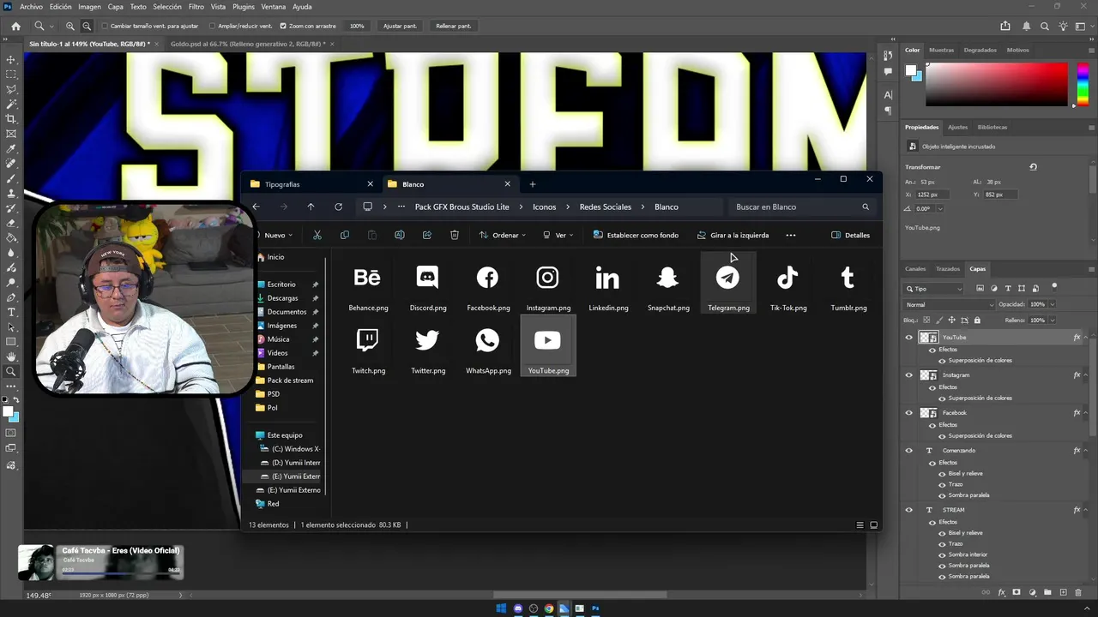Open the Normal blend mode dropdown
This screenshot has width=1098, height=617.
[x=950, y=304]
